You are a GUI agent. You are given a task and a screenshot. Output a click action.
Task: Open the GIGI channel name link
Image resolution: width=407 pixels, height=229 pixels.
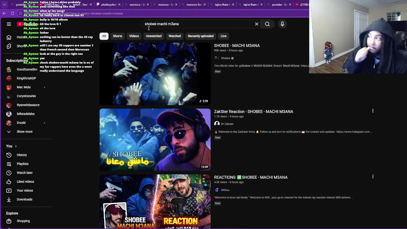225,190
